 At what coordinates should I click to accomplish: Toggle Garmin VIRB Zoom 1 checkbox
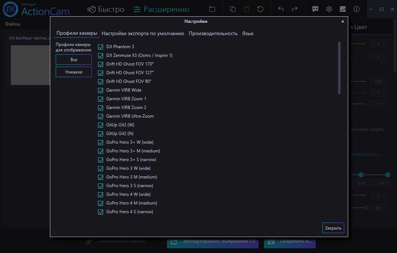[101, 99]
